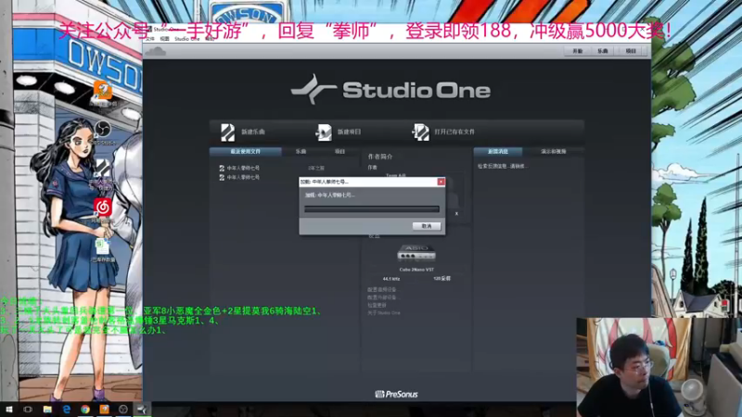
Task: Click the ASIO audio device icon
Action: point(416,253)
